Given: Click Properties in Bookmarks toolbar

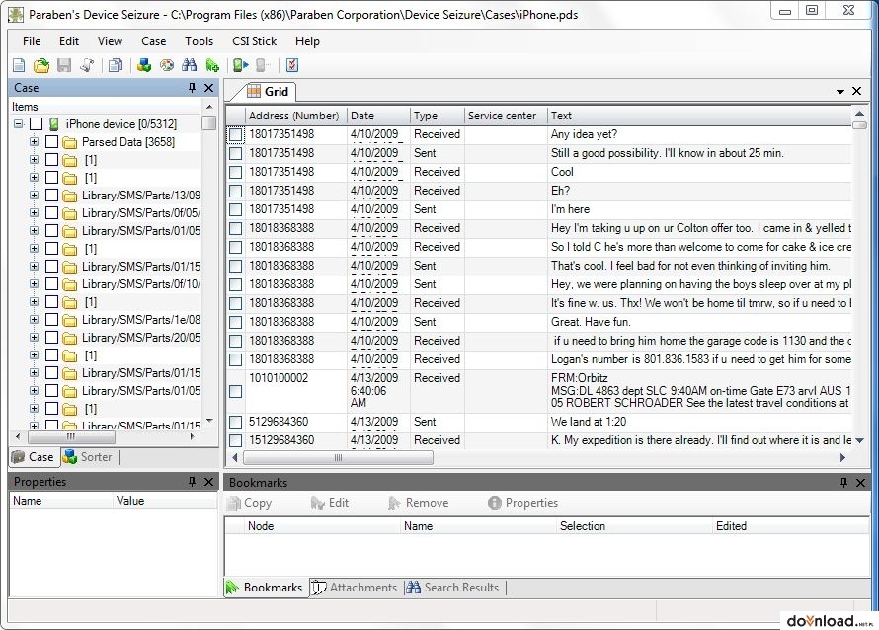Looking at the screenshot, I should point(523,503).
